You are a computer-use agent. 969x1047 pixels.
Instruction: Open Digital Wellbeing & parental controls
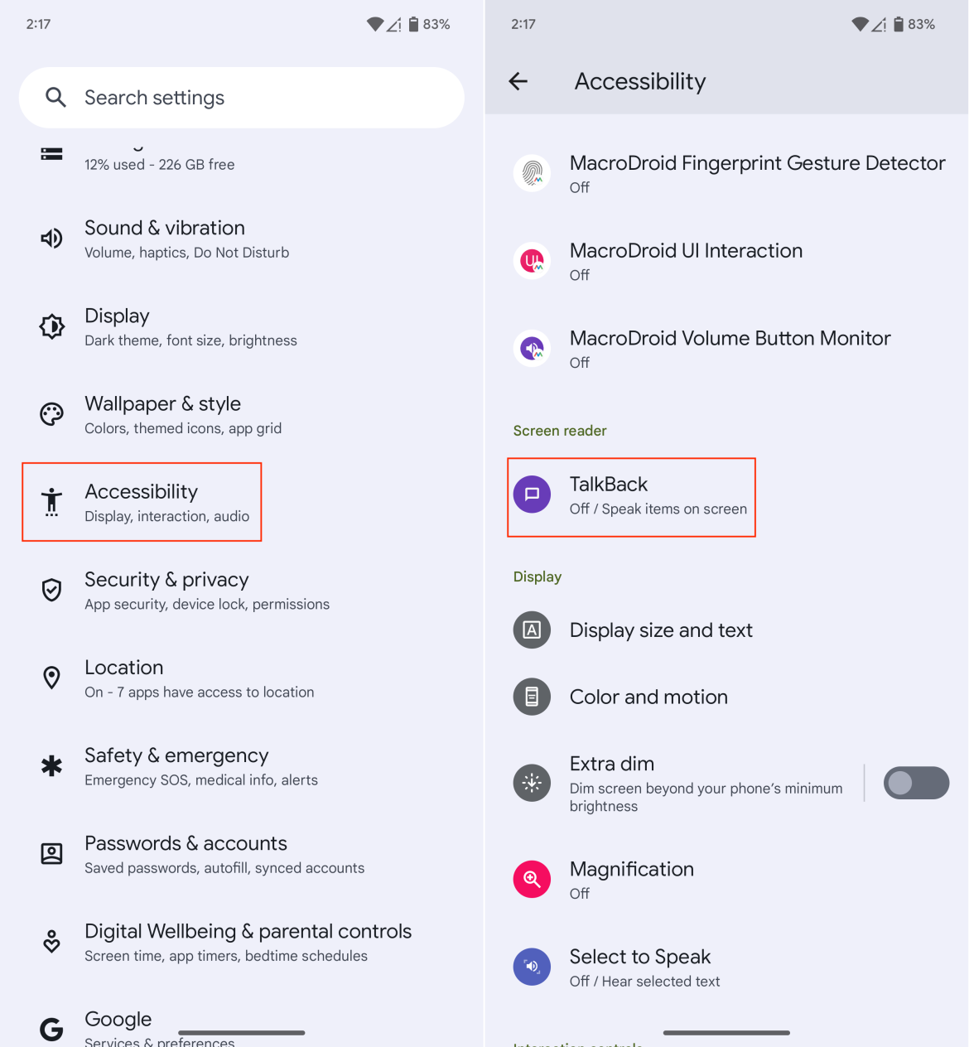pos(248,942)
